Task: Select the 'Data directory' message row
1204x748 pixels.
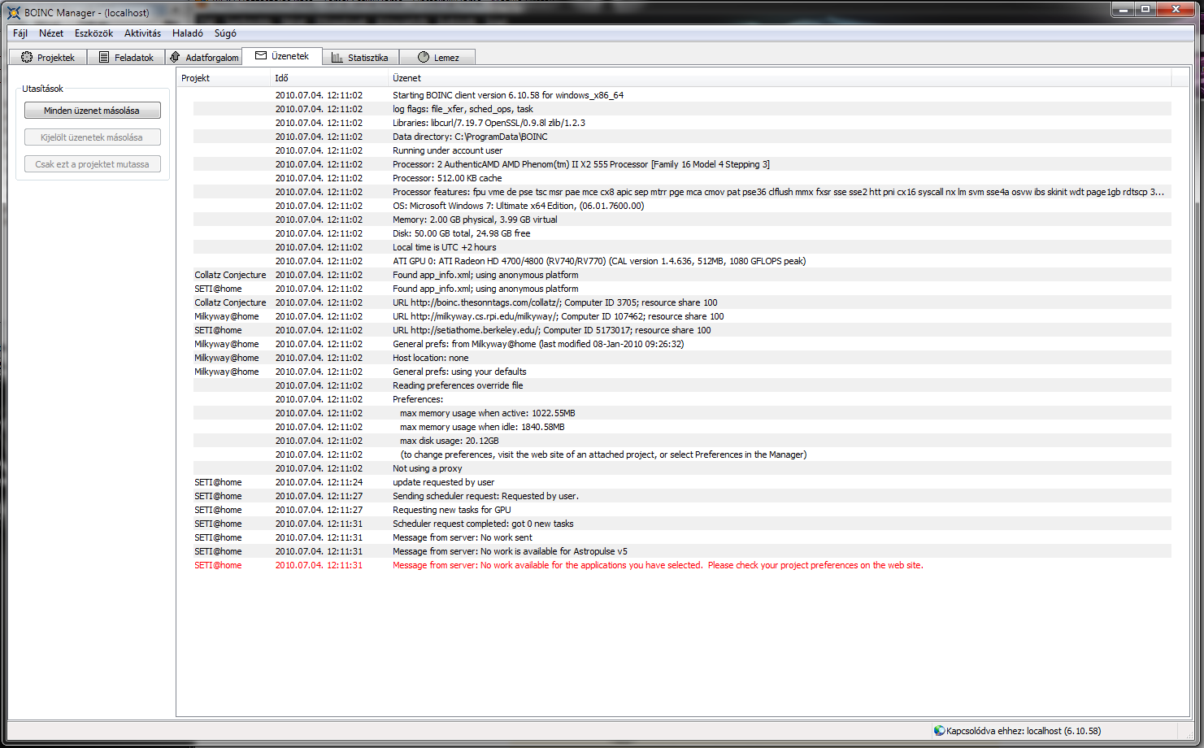Action: pyautogui.click(x=682, y=137)
